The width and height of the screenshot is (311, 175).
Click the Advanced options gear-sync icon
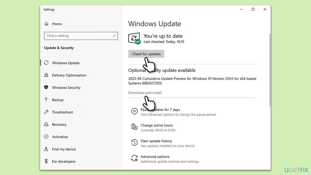click(134, 158)
